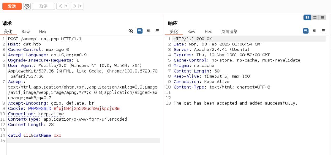Viewport: 331px width, 155px height.
Task: Go to previous request with back arrow
Action: tap(60, 6)
